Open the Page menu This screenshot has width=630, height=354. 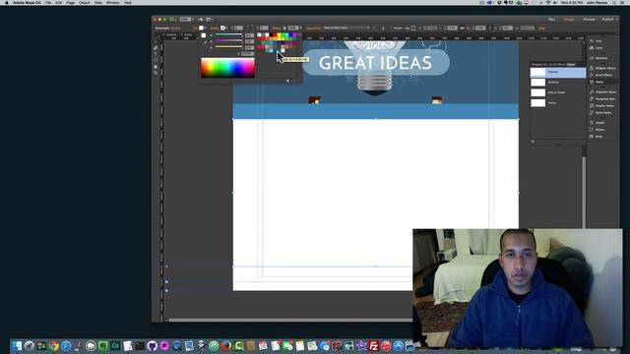point(70,2)
